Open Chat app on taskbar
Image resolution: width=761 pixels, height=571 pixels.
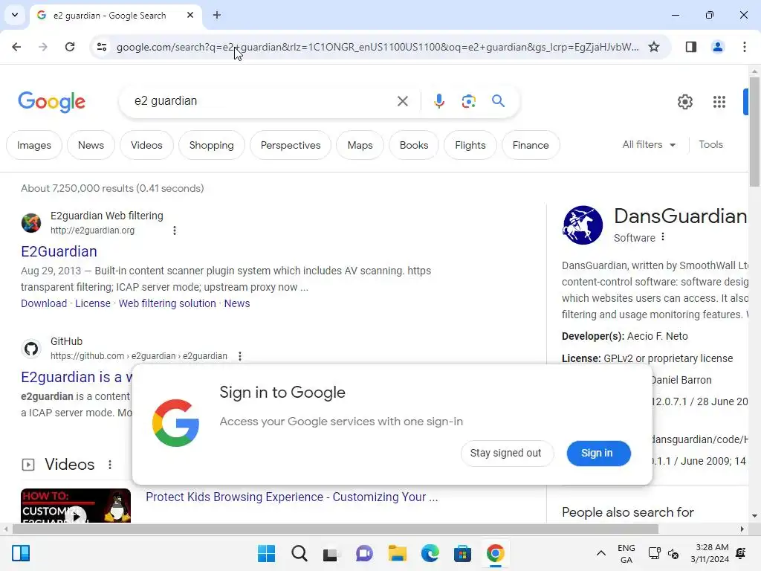(x=364, y=553)
